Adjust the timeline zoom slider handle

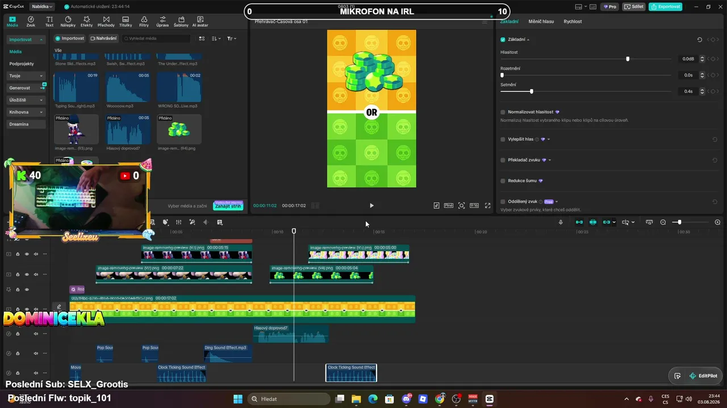click(679, 222)
